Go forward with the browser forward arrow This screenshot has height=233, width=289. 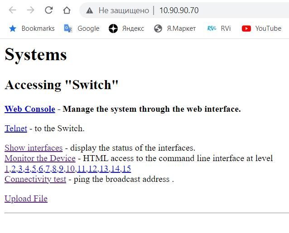[30, 10]
